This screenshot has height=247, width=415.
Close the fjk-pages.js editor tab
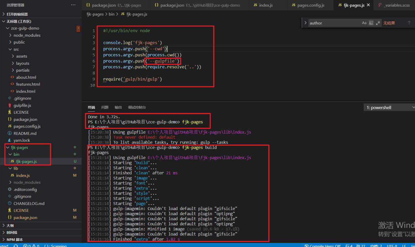368,5
